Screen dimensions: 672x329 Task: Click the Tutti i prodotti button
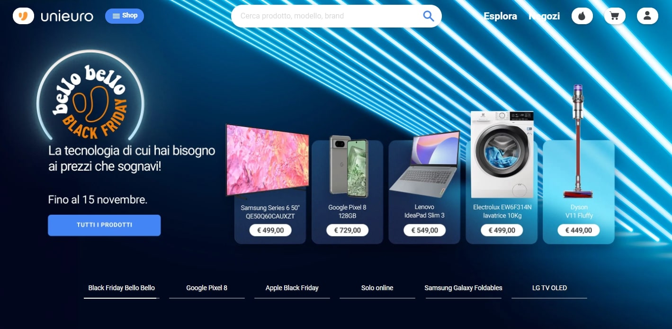pos(104,225)
